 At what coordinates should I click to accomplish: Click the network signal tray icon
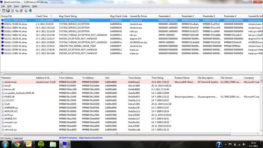[x=239, y=144]
